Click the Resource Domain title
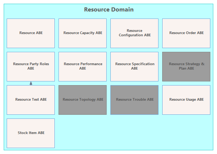The image size is (217, 154). coord(109,10)
